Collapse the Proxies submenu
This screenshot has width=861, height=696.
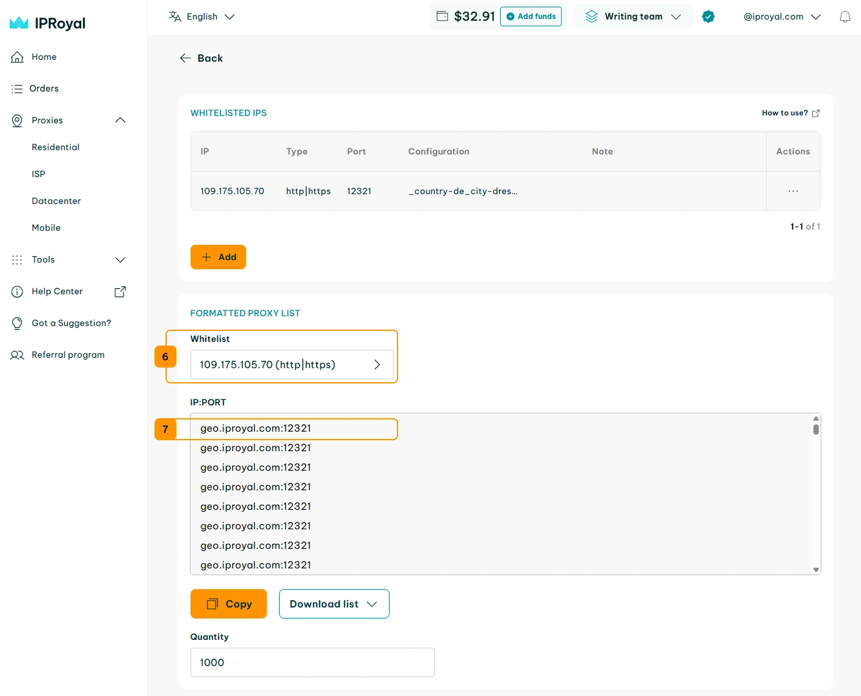tap(120, 120)
